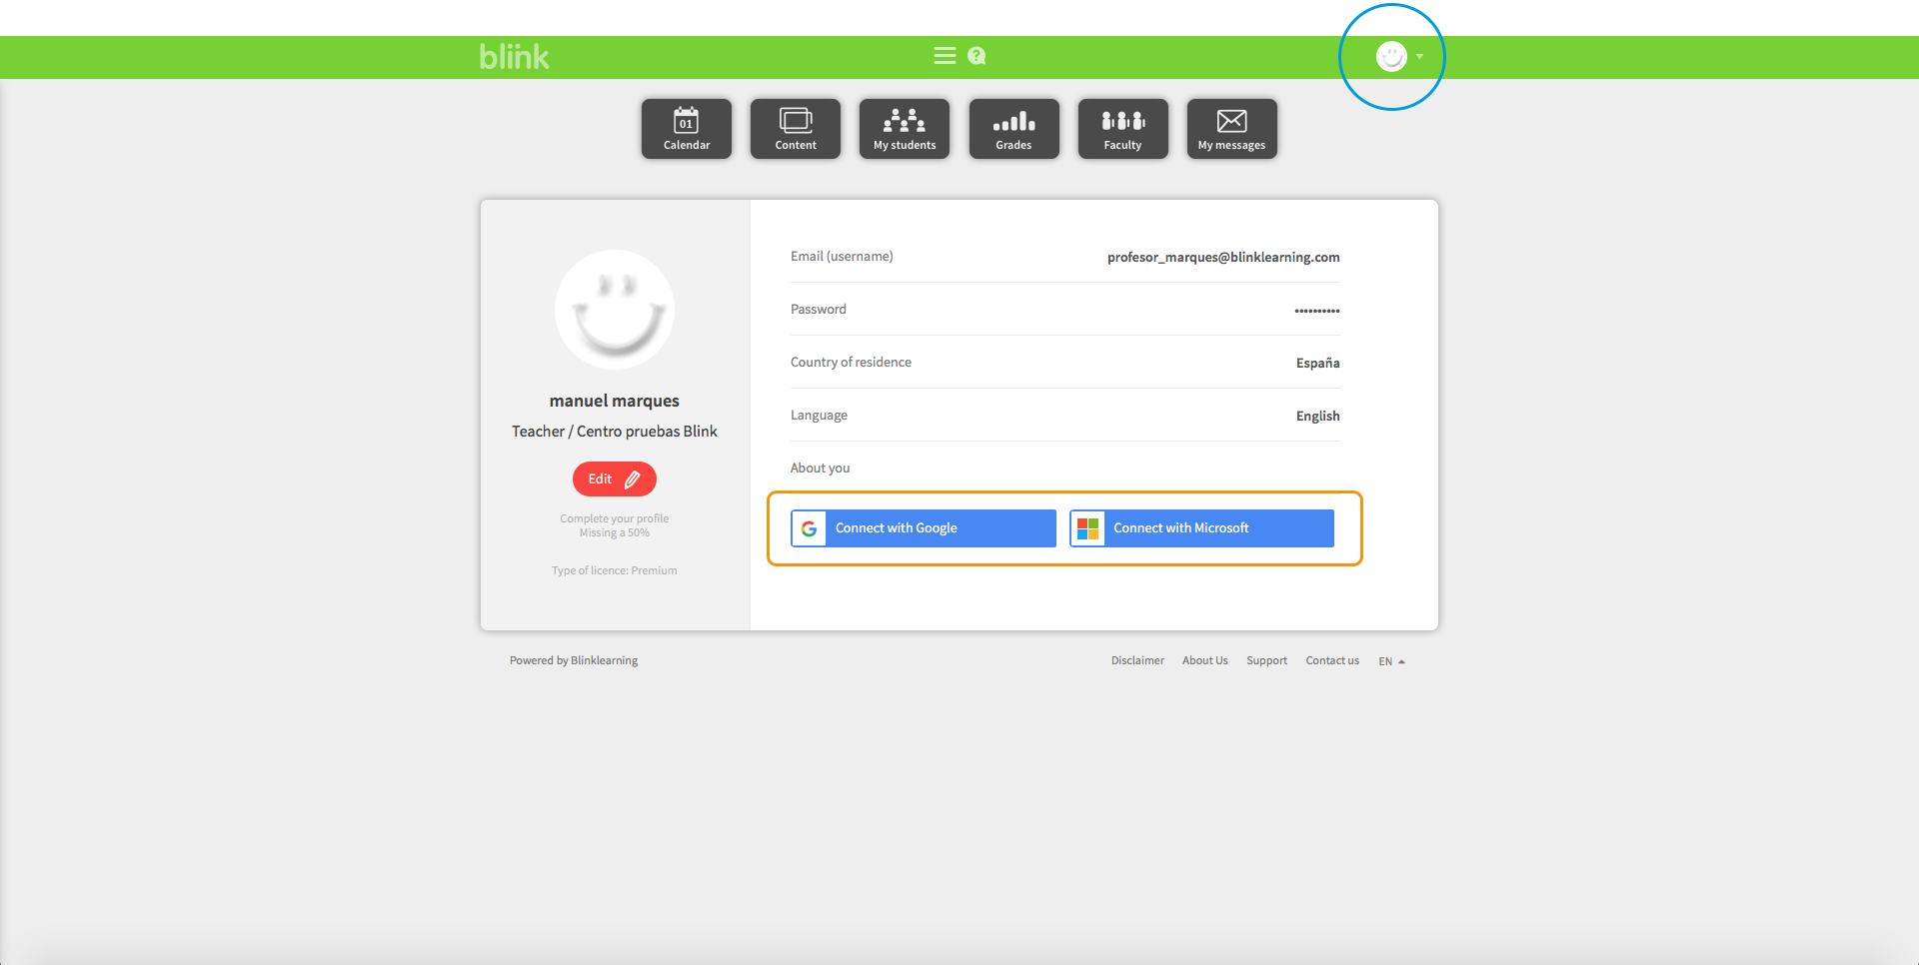Open the About Us link

(1204, 660)
